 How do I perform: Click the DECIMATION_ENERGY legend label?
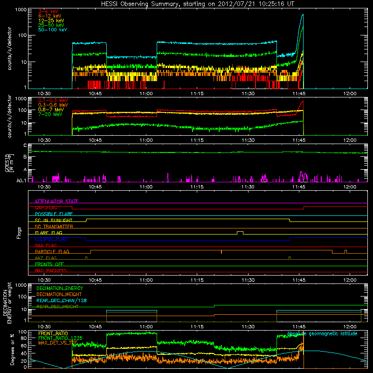click(60, 288)
